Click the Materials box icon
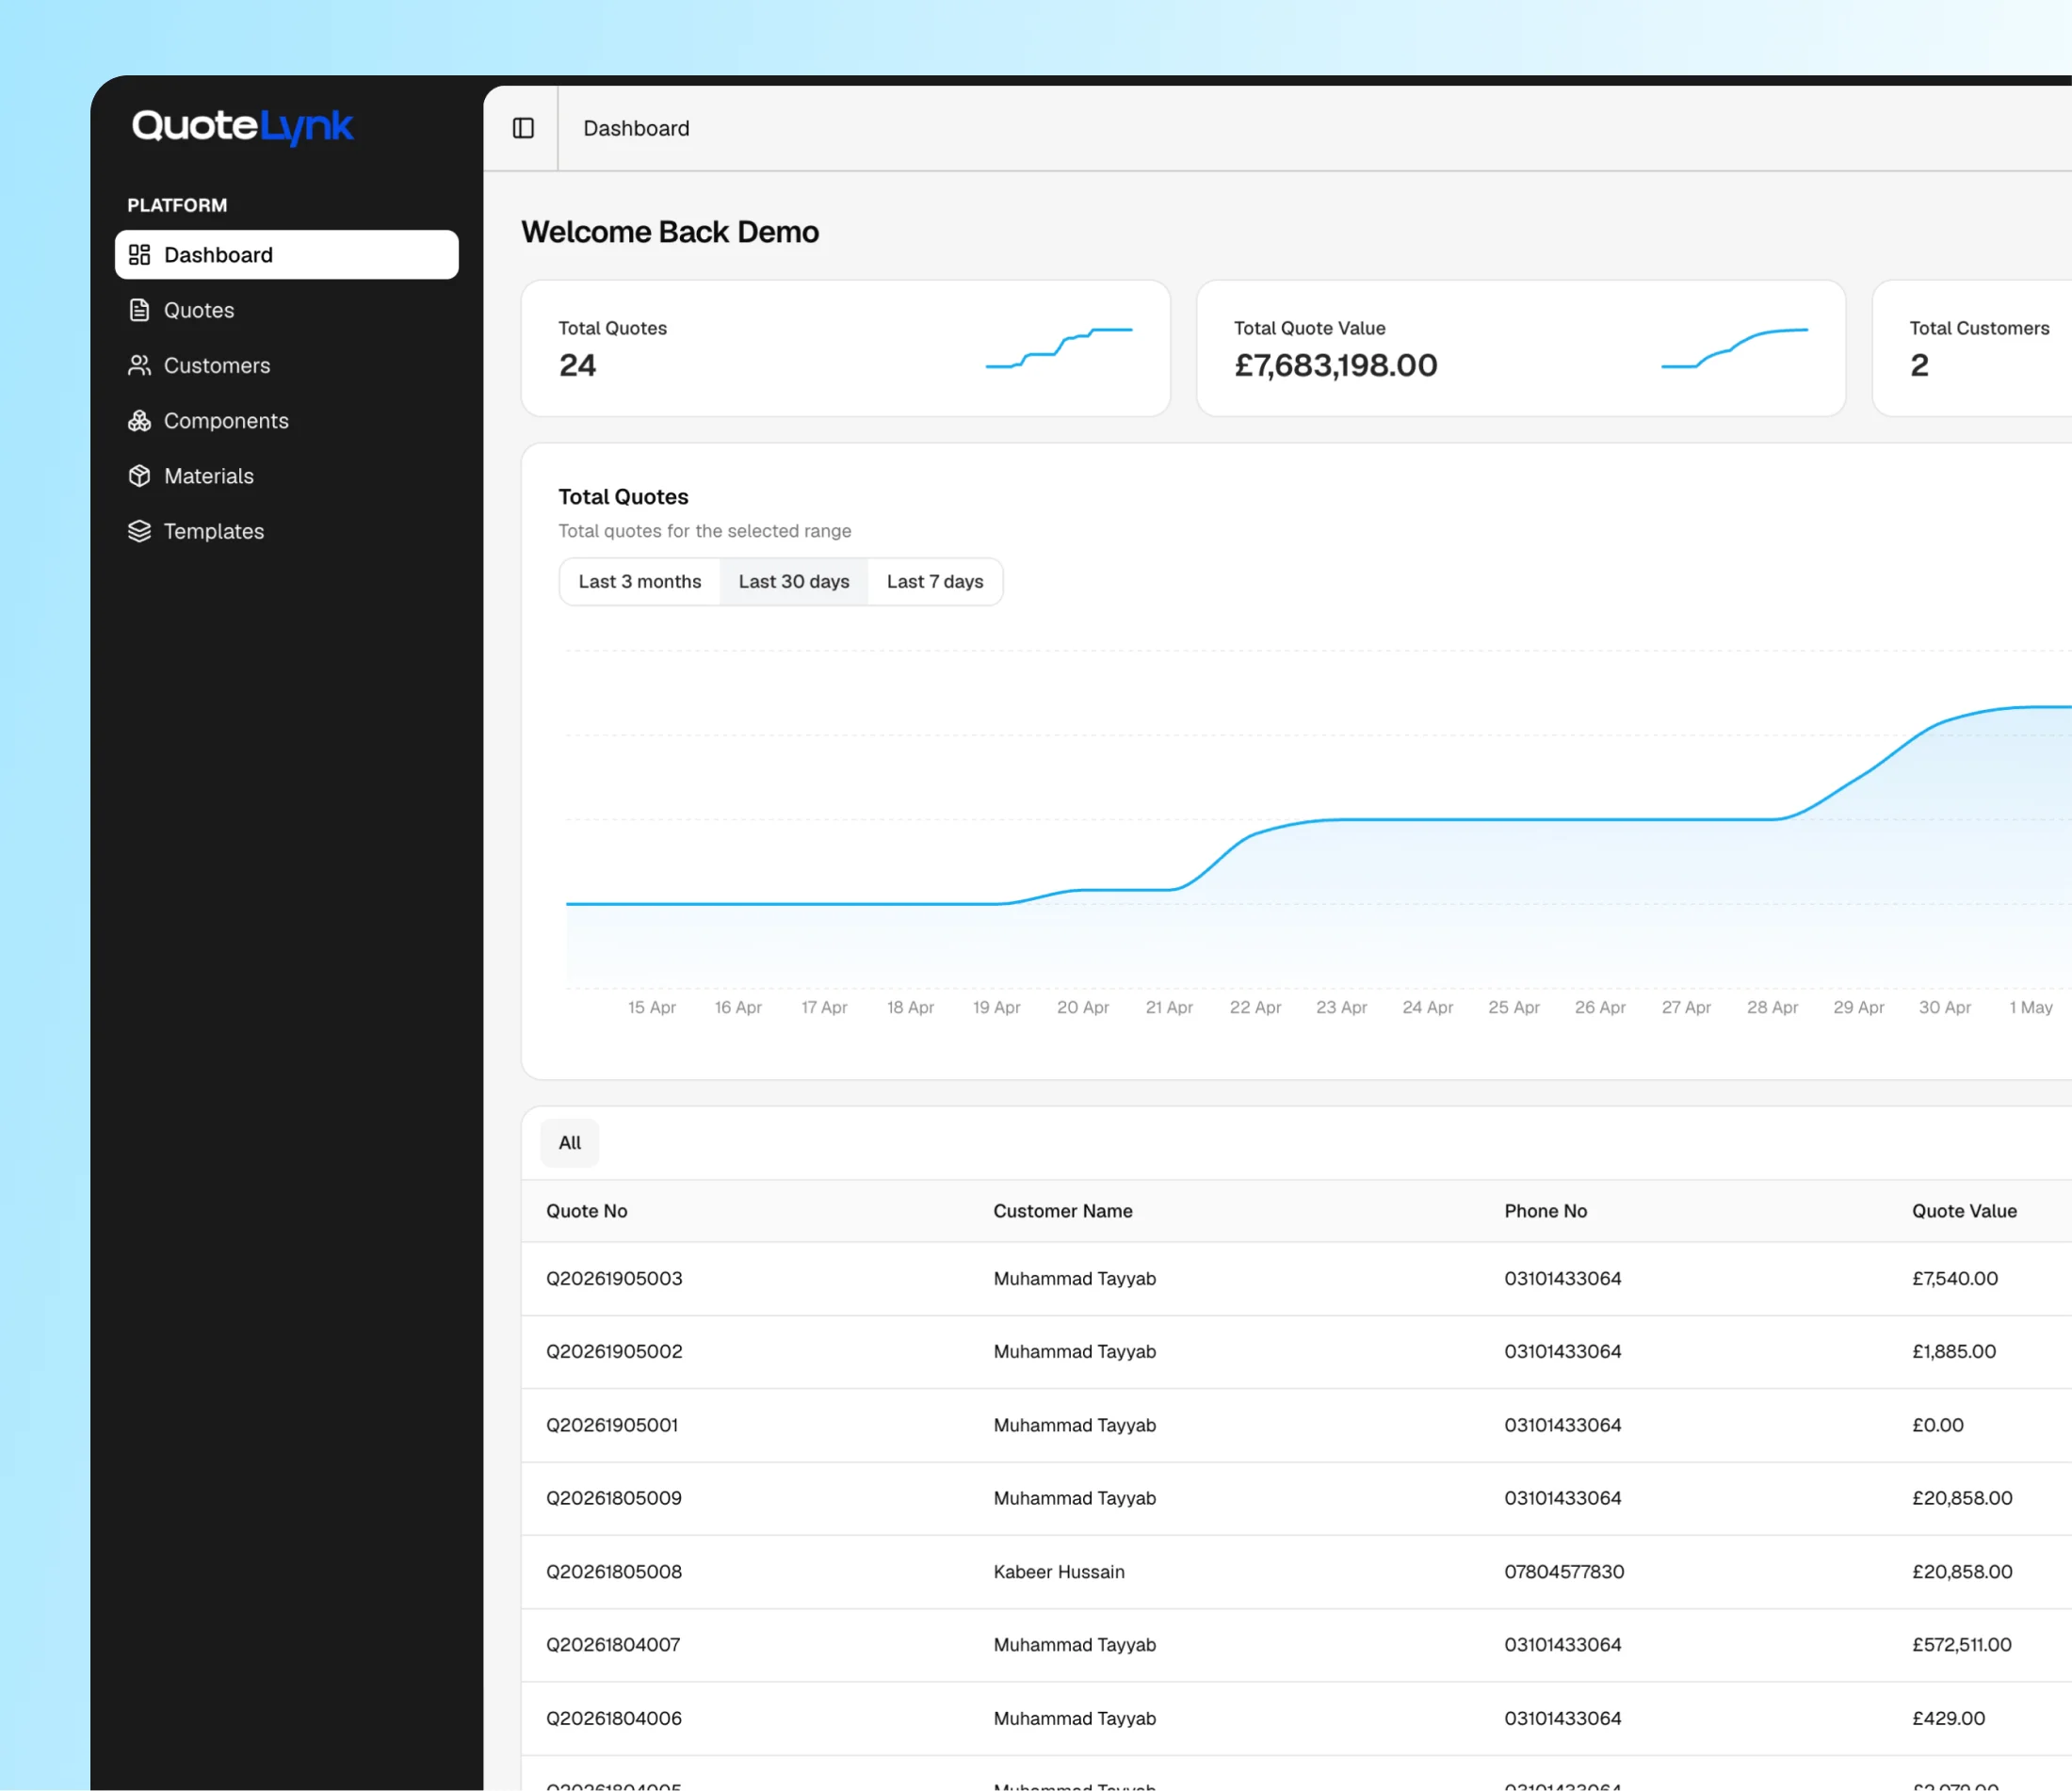This screenshot has height=1791, width=2072. 140,476
